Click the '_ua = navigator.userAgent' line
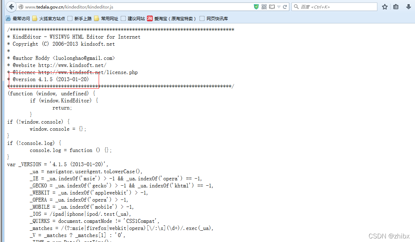The image size is (415, 242). 86,171
